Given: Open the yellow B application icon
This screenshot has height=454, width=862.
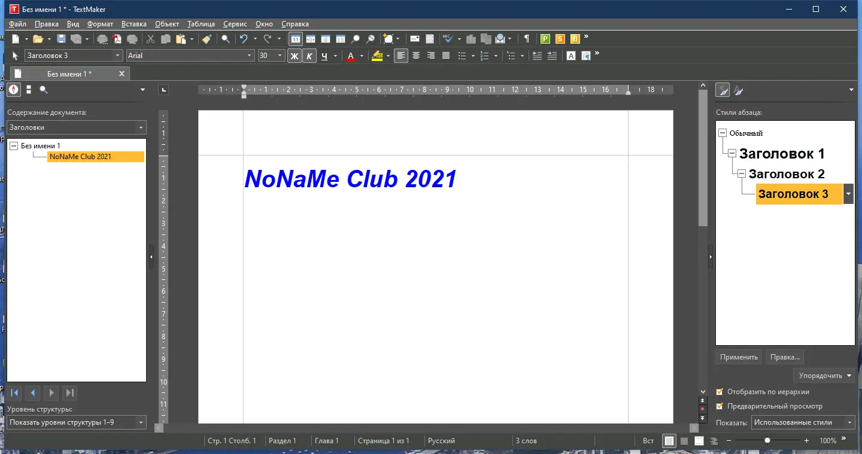Looking at the screenshot, I should pyautogui.click(x=575, y=39).
